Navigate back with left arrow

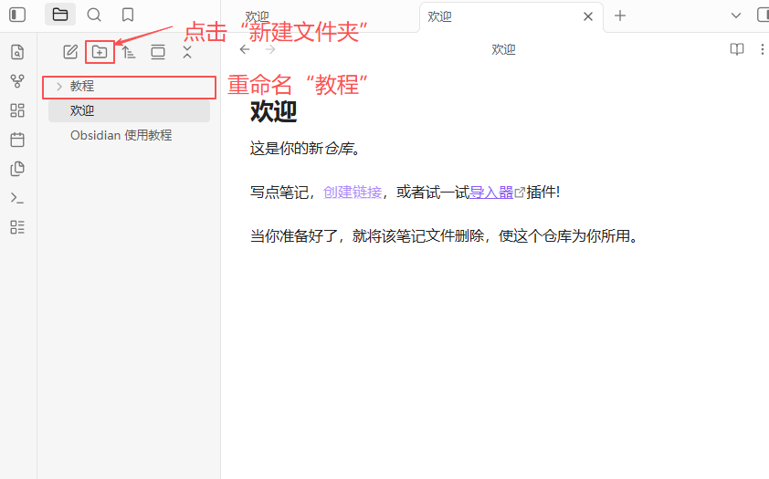pos(245,49)
